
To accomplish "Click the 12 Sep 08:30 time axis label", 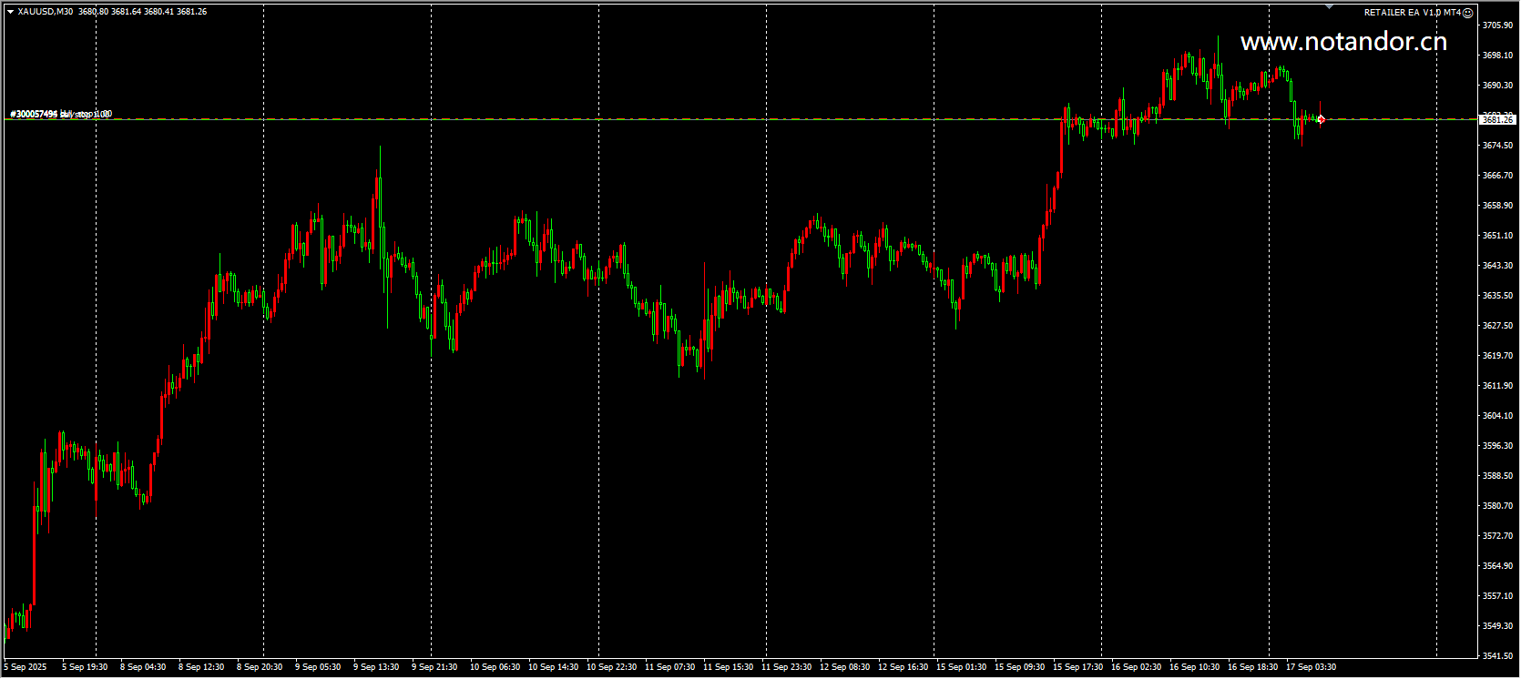I will pyautogui.click(x=844, y=667).
